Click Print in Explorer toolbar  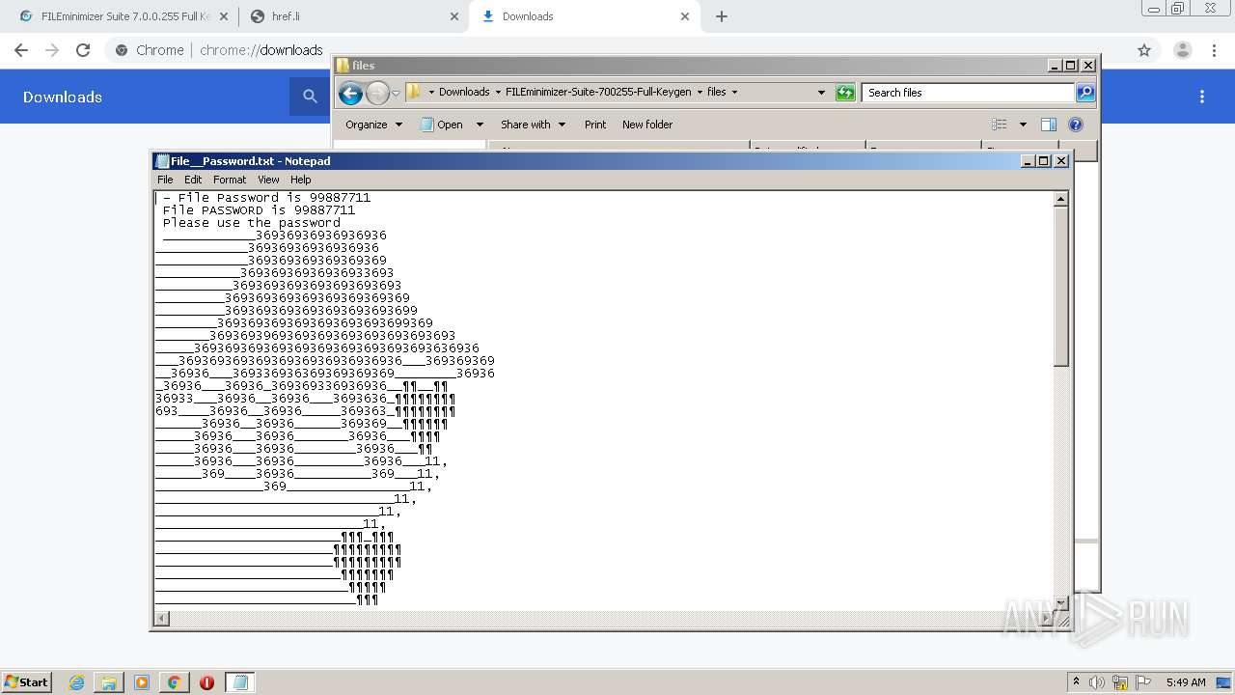[595, 125]
